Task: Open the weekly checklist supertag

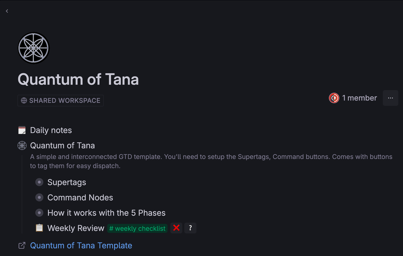Action: 137,228
